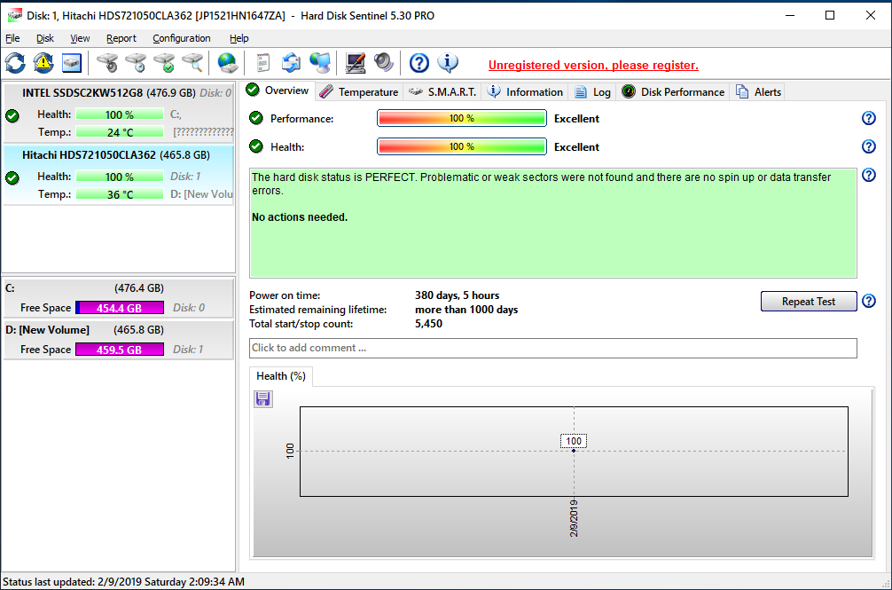
Task: Switch to the Temperature tab
Action: 359,91
